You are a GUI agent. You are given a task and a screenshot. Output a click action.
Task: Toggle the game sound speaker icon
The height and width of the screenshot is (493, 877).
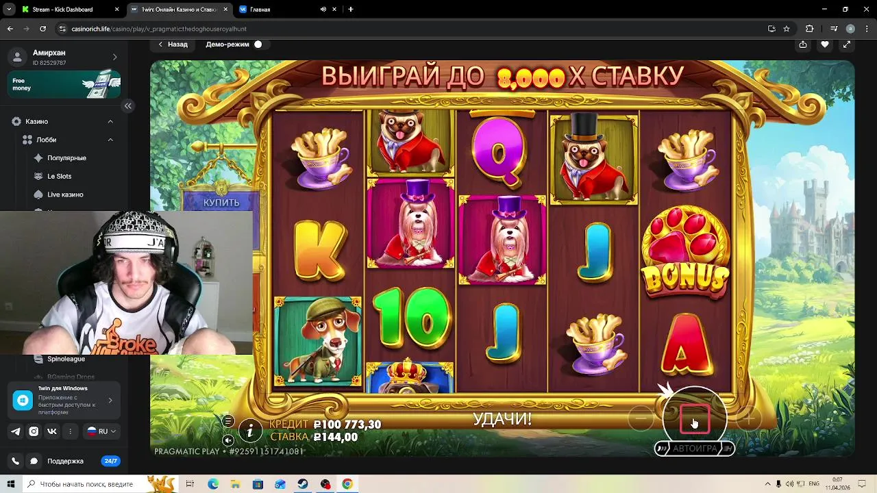click(x=228, y=440)
